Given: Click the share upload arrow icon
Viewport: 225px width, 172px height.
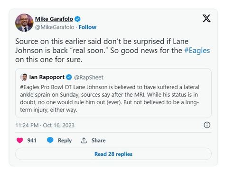Looking at the screenshot, I should click(84, 140).
